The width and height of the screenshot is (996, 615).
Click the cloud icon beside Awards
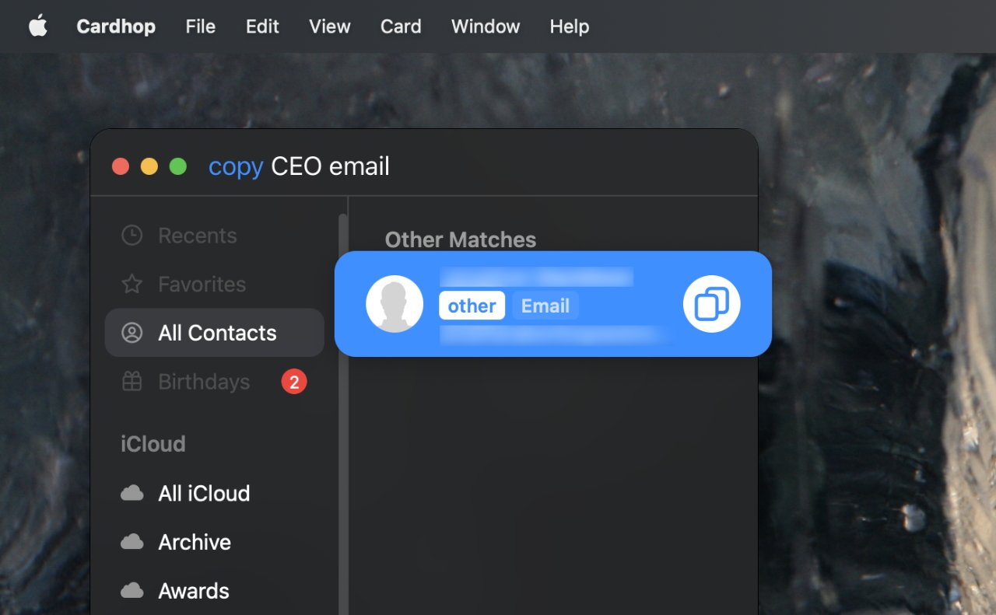click(132, 591)
